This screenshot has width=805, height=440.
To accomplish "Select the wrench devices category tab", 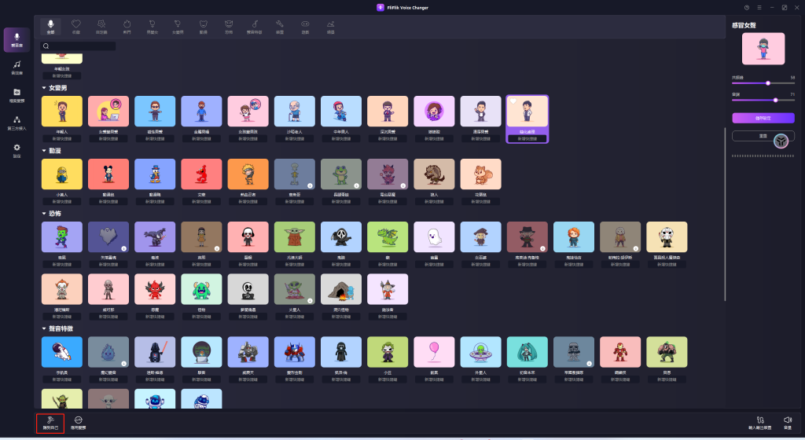I will click(x=280, y=27).
